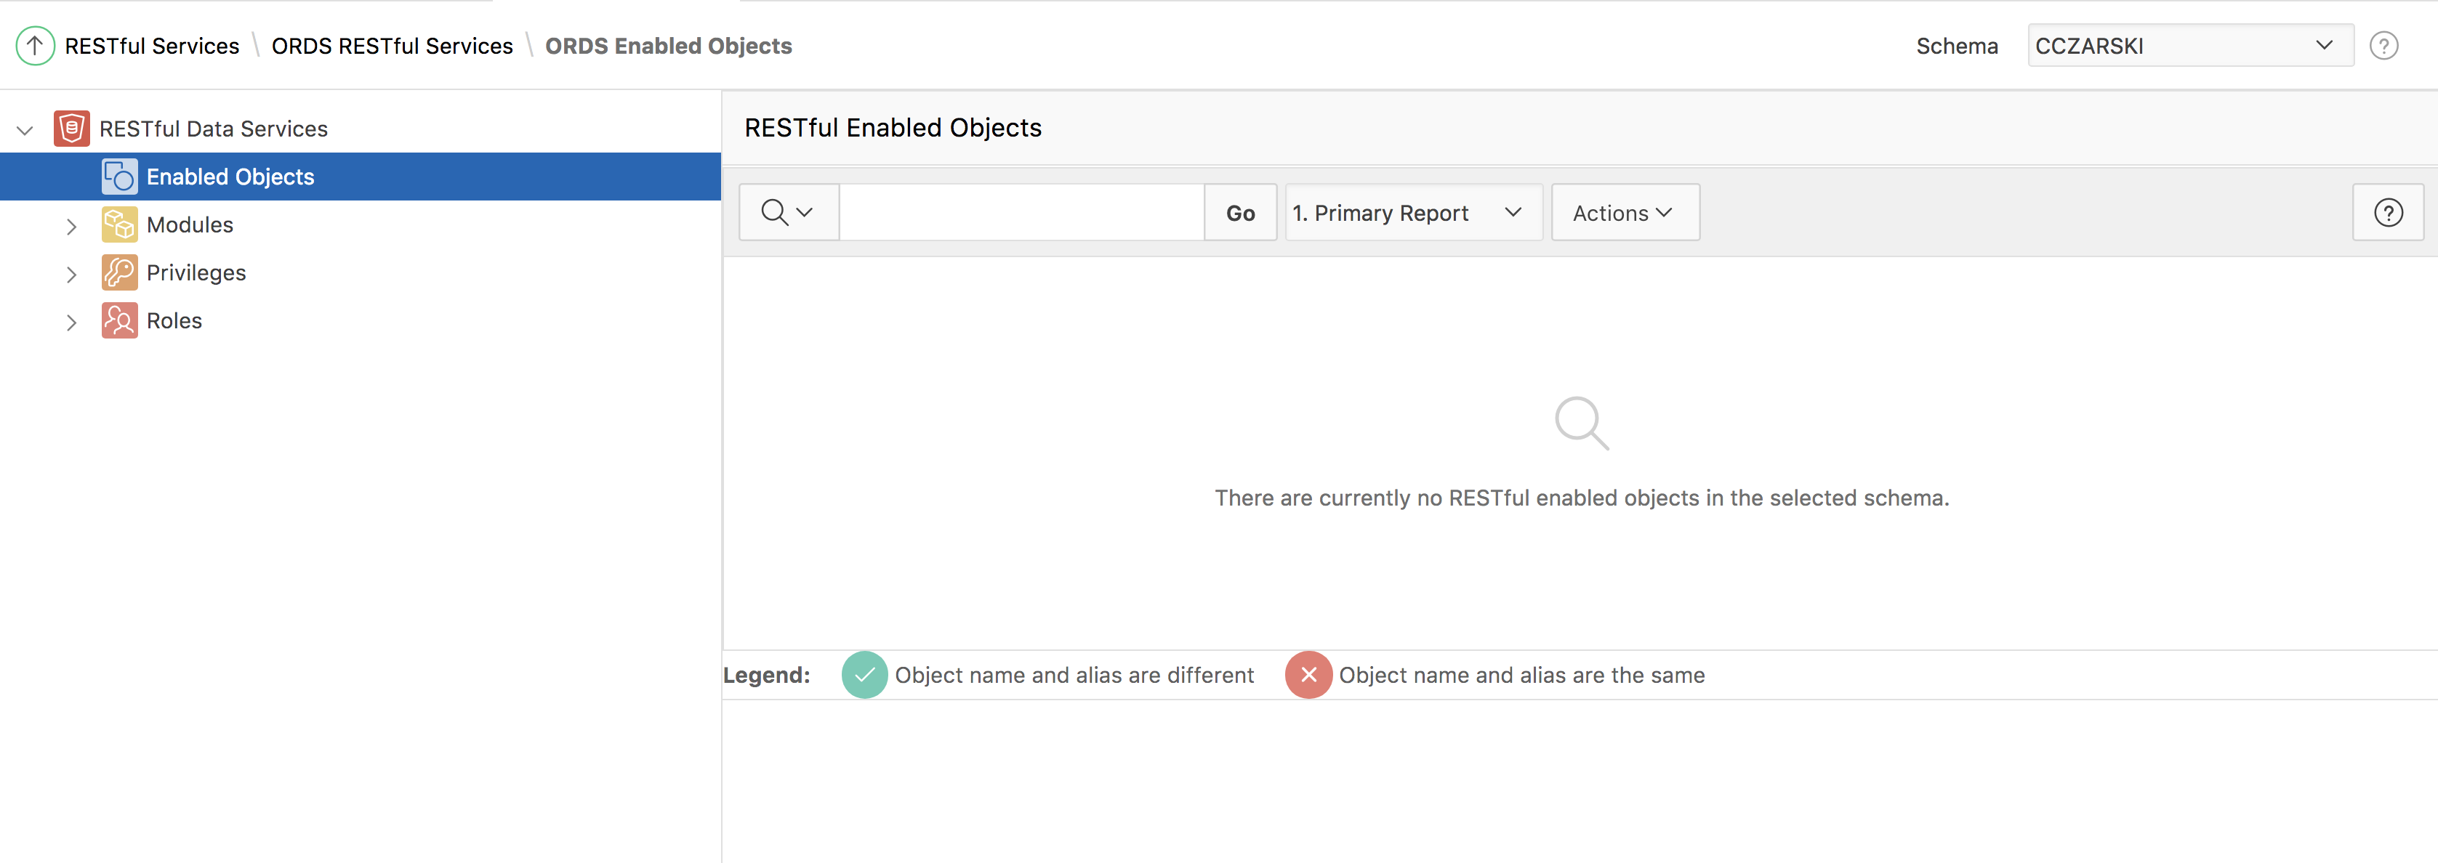
Task: Go to ORDS RESTful Services breadcrumb
Action: [x=392, y=46]
